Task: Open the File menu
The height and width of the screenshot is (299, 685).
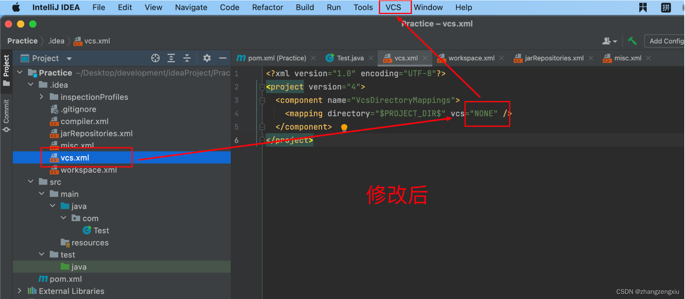Action: (99, 7)
